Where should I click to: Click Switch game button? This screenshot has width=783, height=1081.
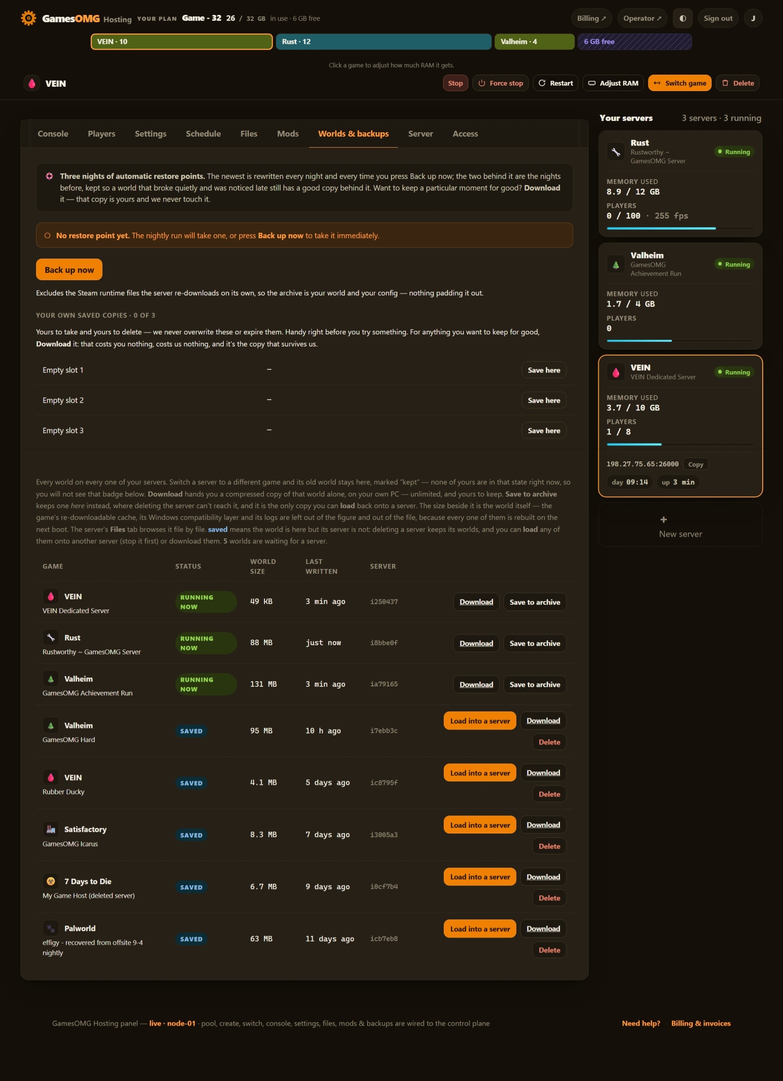click(x=679, y=83)
